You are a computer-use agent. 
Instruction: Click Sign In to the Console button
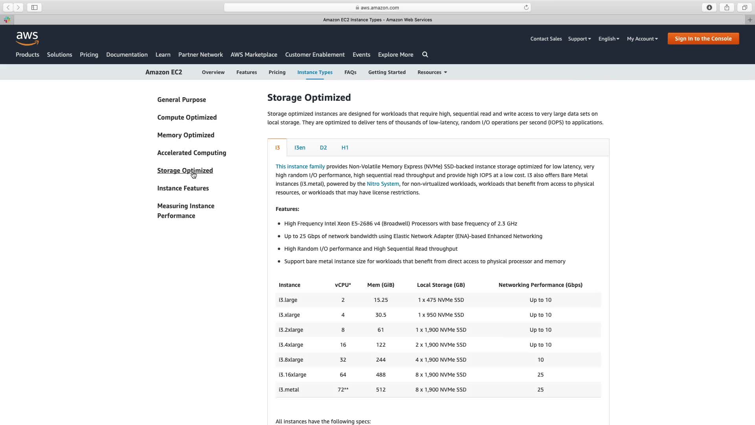click(703, 39)
